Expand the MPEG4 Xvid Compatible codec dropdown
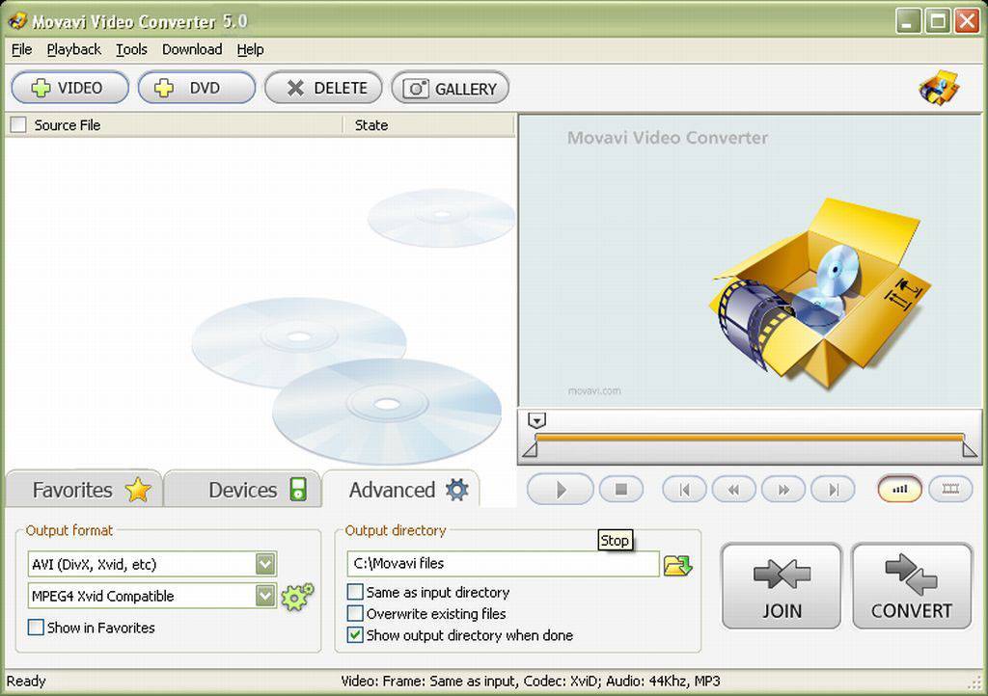The image size is (988, 696). 265,596
